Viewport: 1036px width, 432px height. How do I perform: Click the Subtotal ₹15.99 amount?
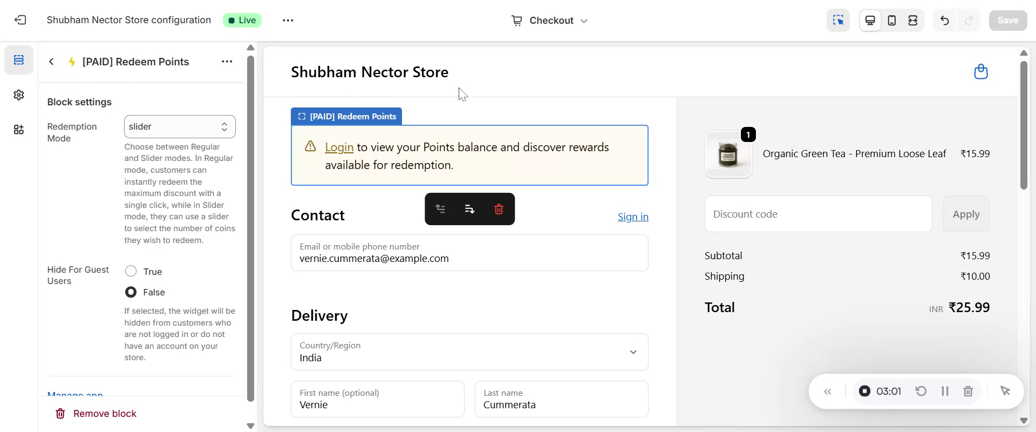click(x=975, y=255)
